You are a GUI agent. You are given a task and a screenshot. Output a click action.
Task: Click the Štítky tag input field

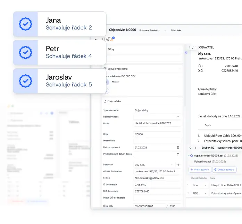coord(144,58)
